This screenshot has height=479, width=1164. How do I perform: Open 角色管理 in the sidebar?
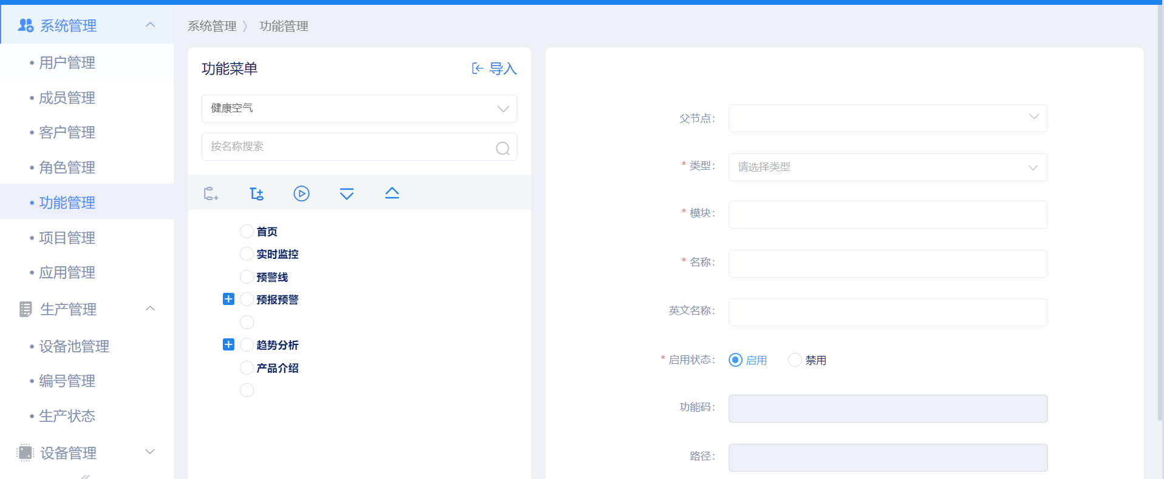pyautogui.click(x=87, y=167)
